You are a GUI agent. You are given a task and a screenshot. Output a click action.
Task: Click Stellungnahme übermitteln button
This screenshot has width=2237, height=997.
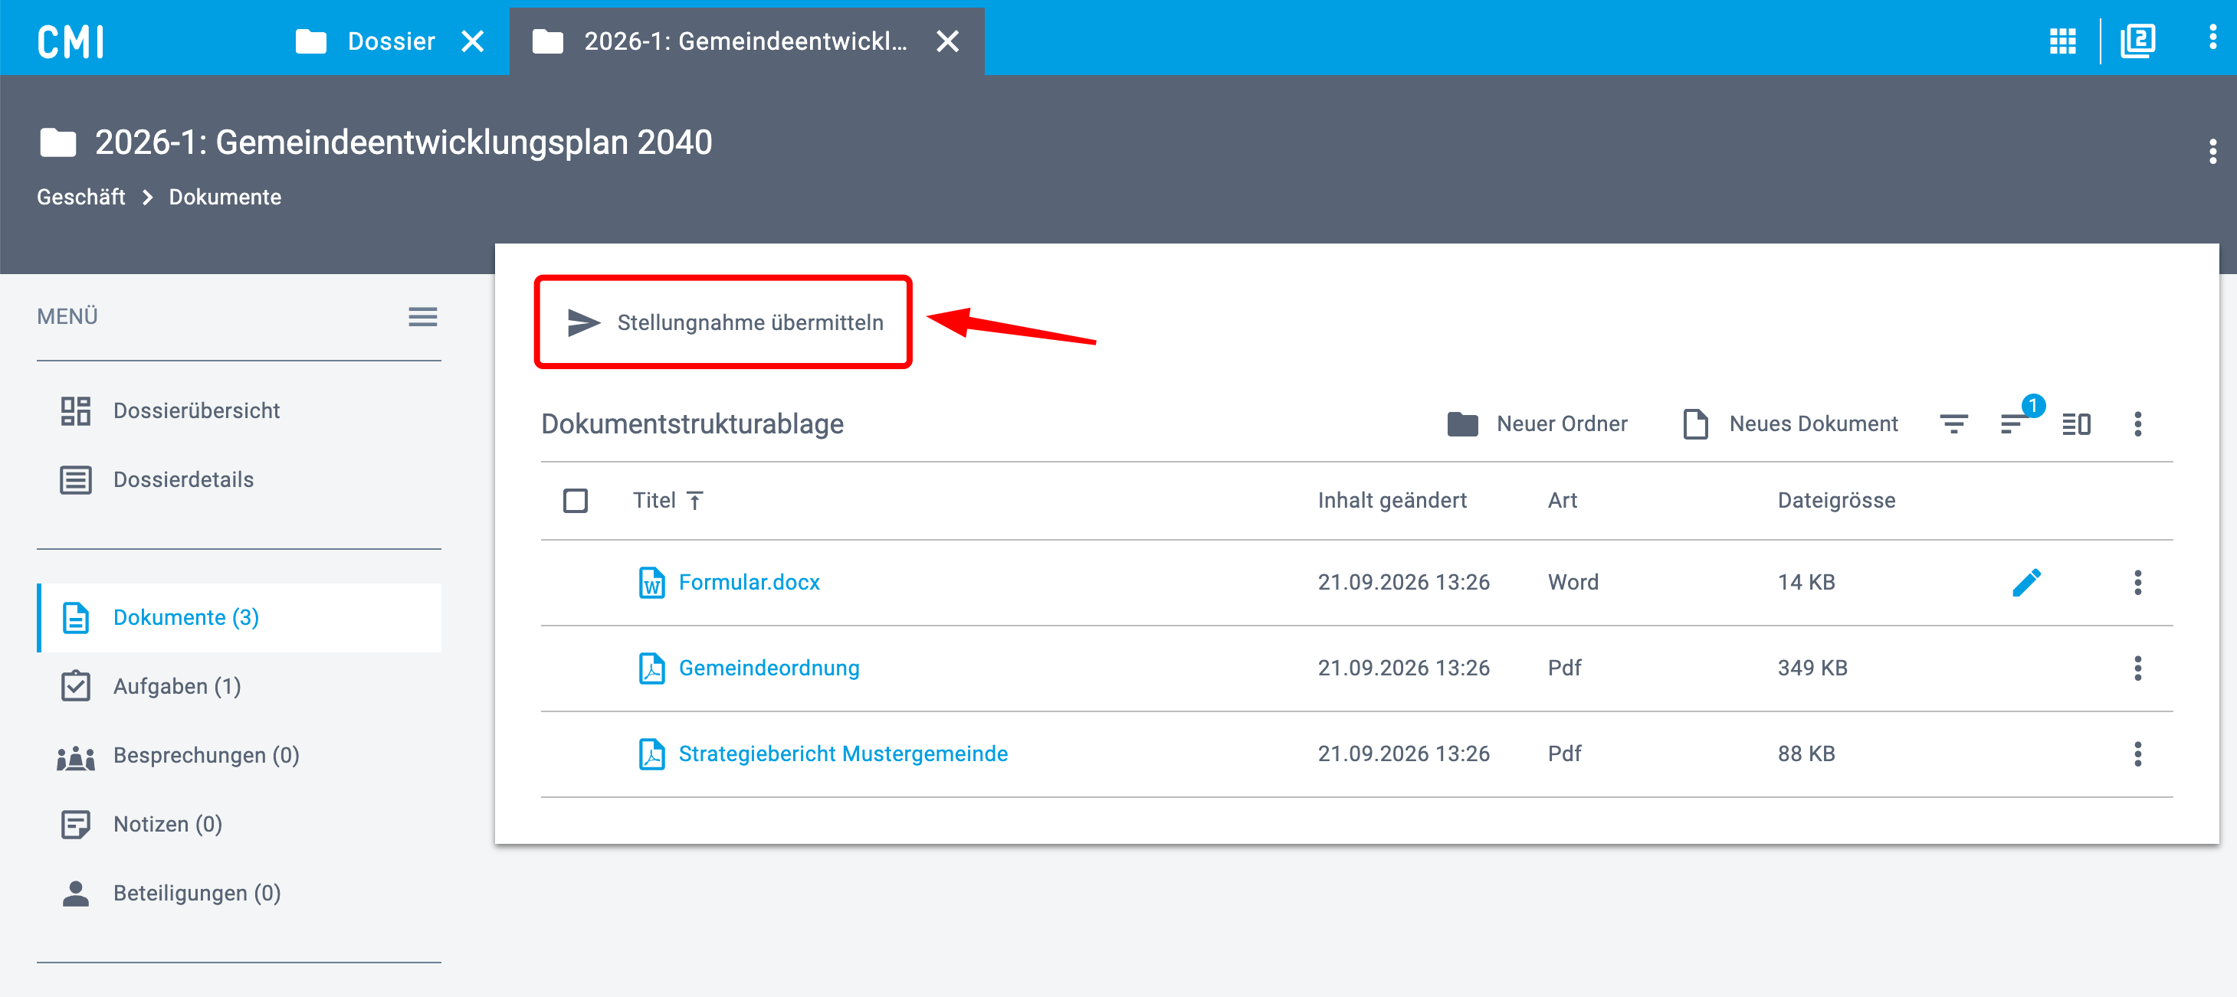[723, 323]
